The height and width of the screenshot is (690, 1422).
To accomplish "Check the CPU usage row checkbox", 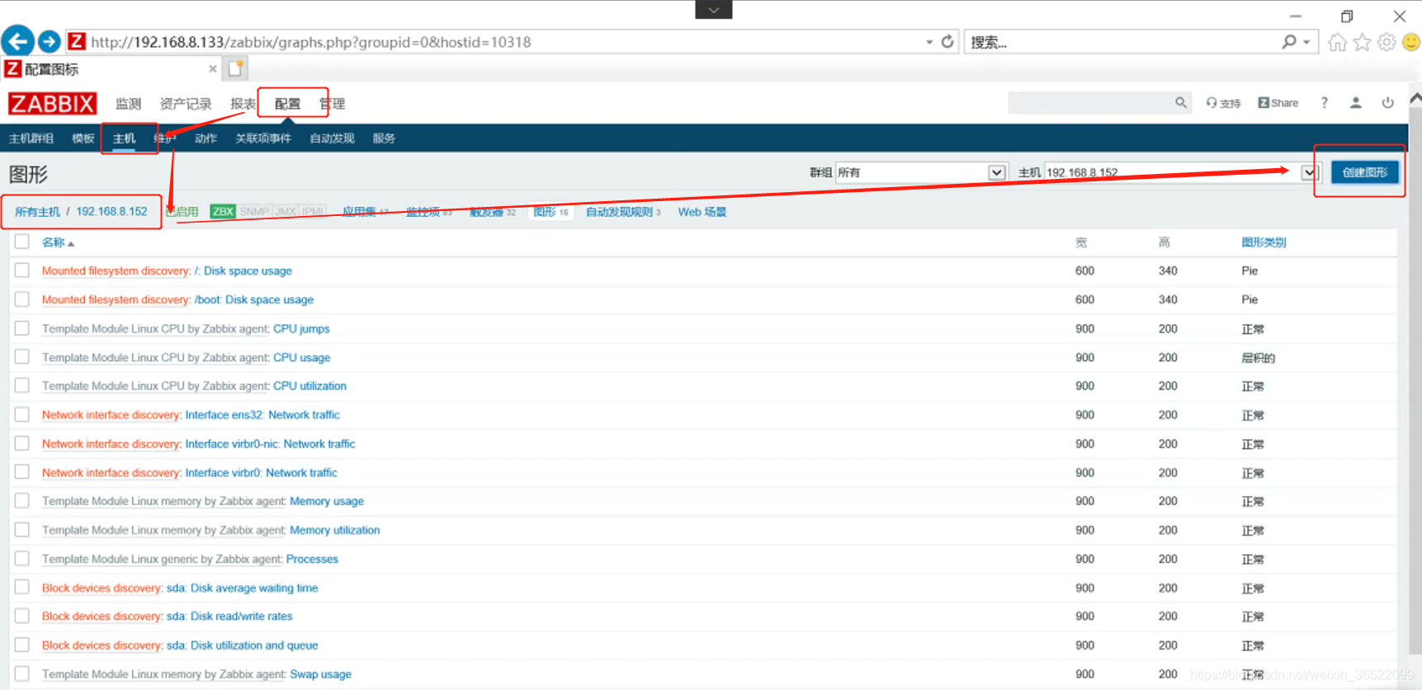I will [22, 357].
